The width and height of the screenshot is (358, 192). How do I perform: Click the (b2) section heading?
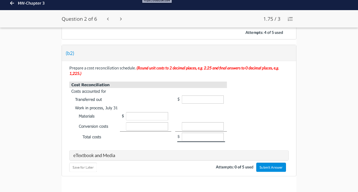click(x=70, y=53)
